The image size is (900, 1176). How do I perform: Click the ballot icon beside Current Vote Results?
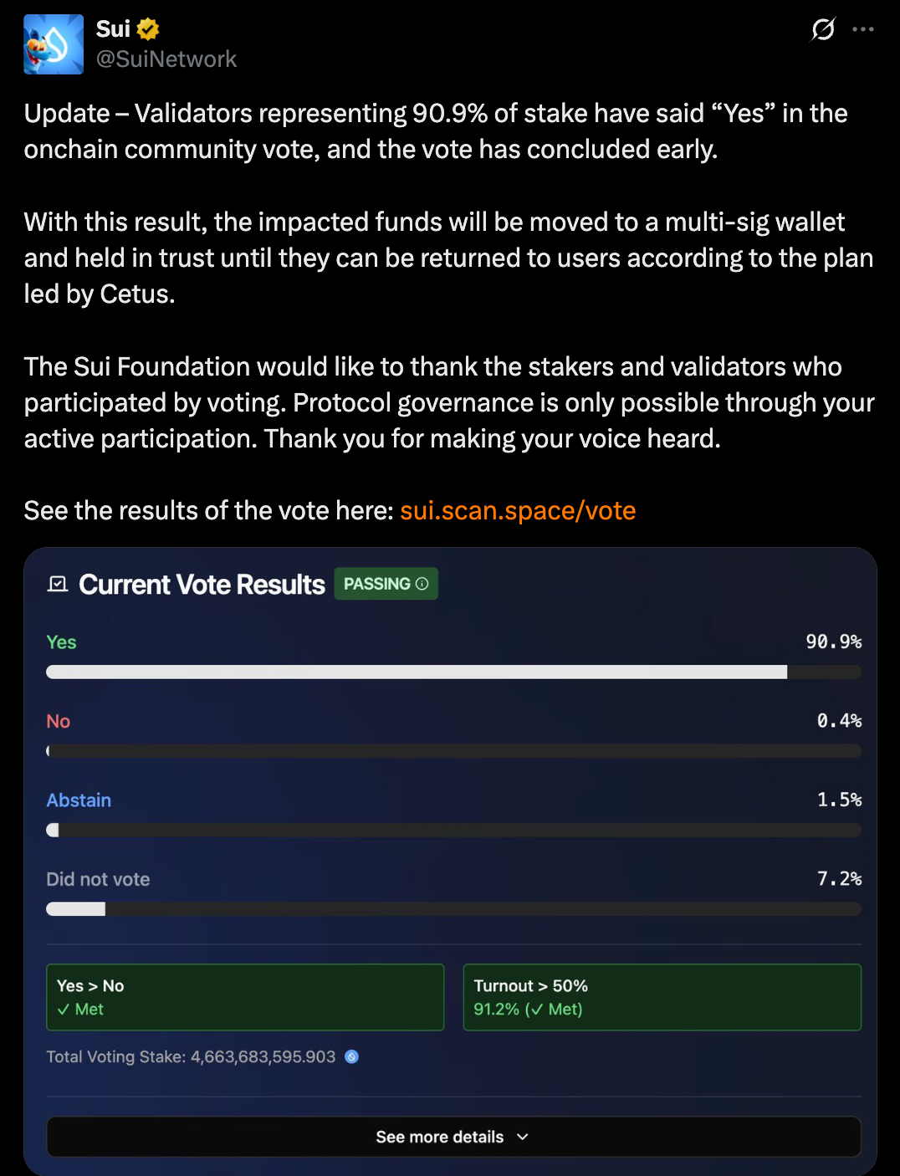click(x=58, y=584)
